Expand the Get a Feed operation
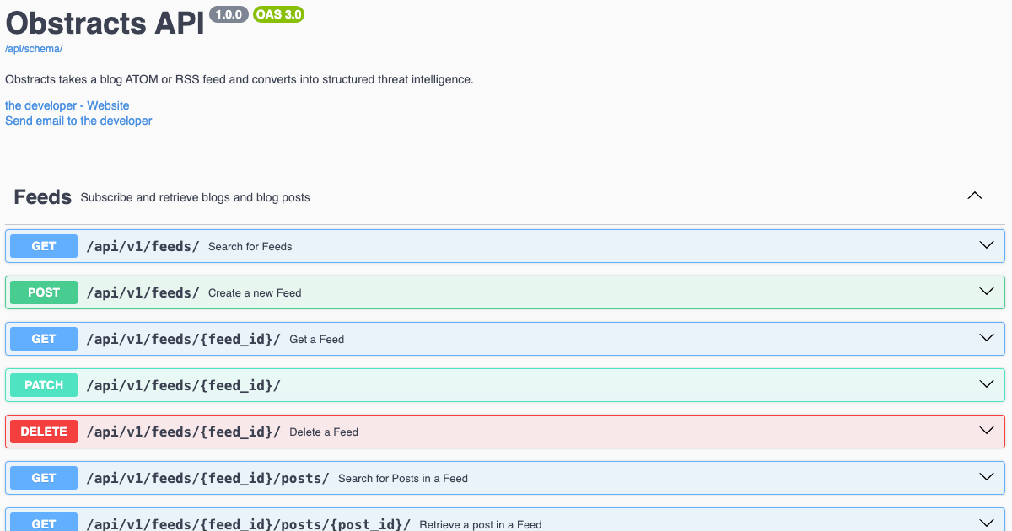The width and height of the screenshot is (1012, 531). [986, 338]
